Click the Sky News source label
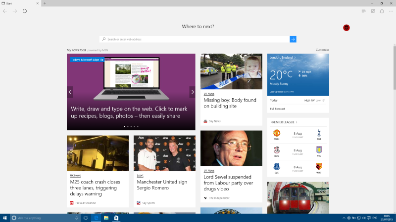Viewport: 396px width, 222px height. pyautogui.click(x=215, y=121)
